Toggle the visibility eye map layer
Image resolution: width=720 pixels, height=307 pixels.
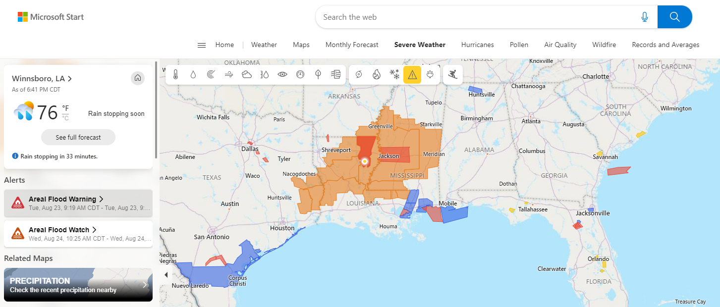[282, 75]
